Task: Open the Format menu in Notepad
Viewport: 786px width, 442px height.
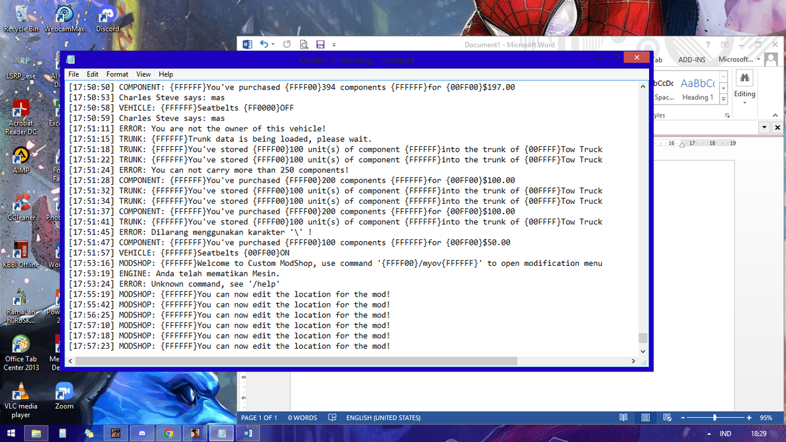Action: 117,74
